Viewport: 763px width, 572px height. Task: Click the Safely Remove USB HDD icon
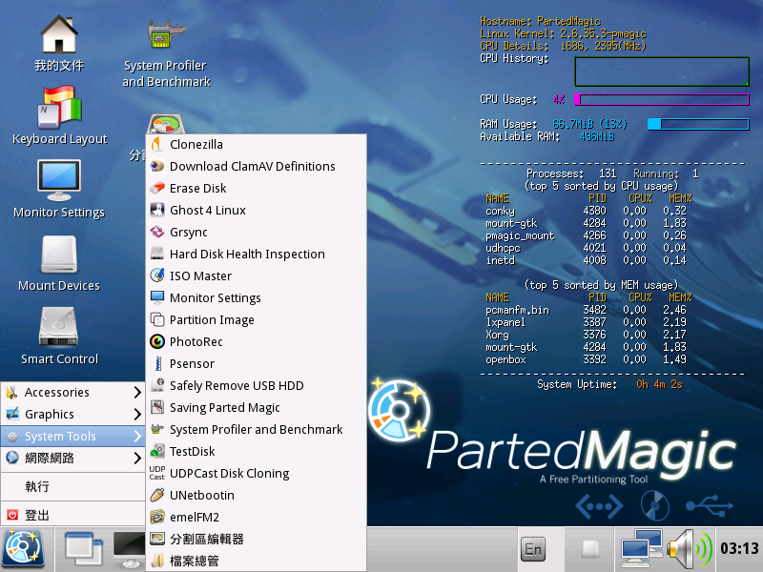(156, 385)
